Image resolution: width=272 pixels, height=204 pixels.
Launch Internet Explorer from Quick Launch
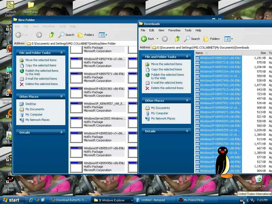coord(31,200)
